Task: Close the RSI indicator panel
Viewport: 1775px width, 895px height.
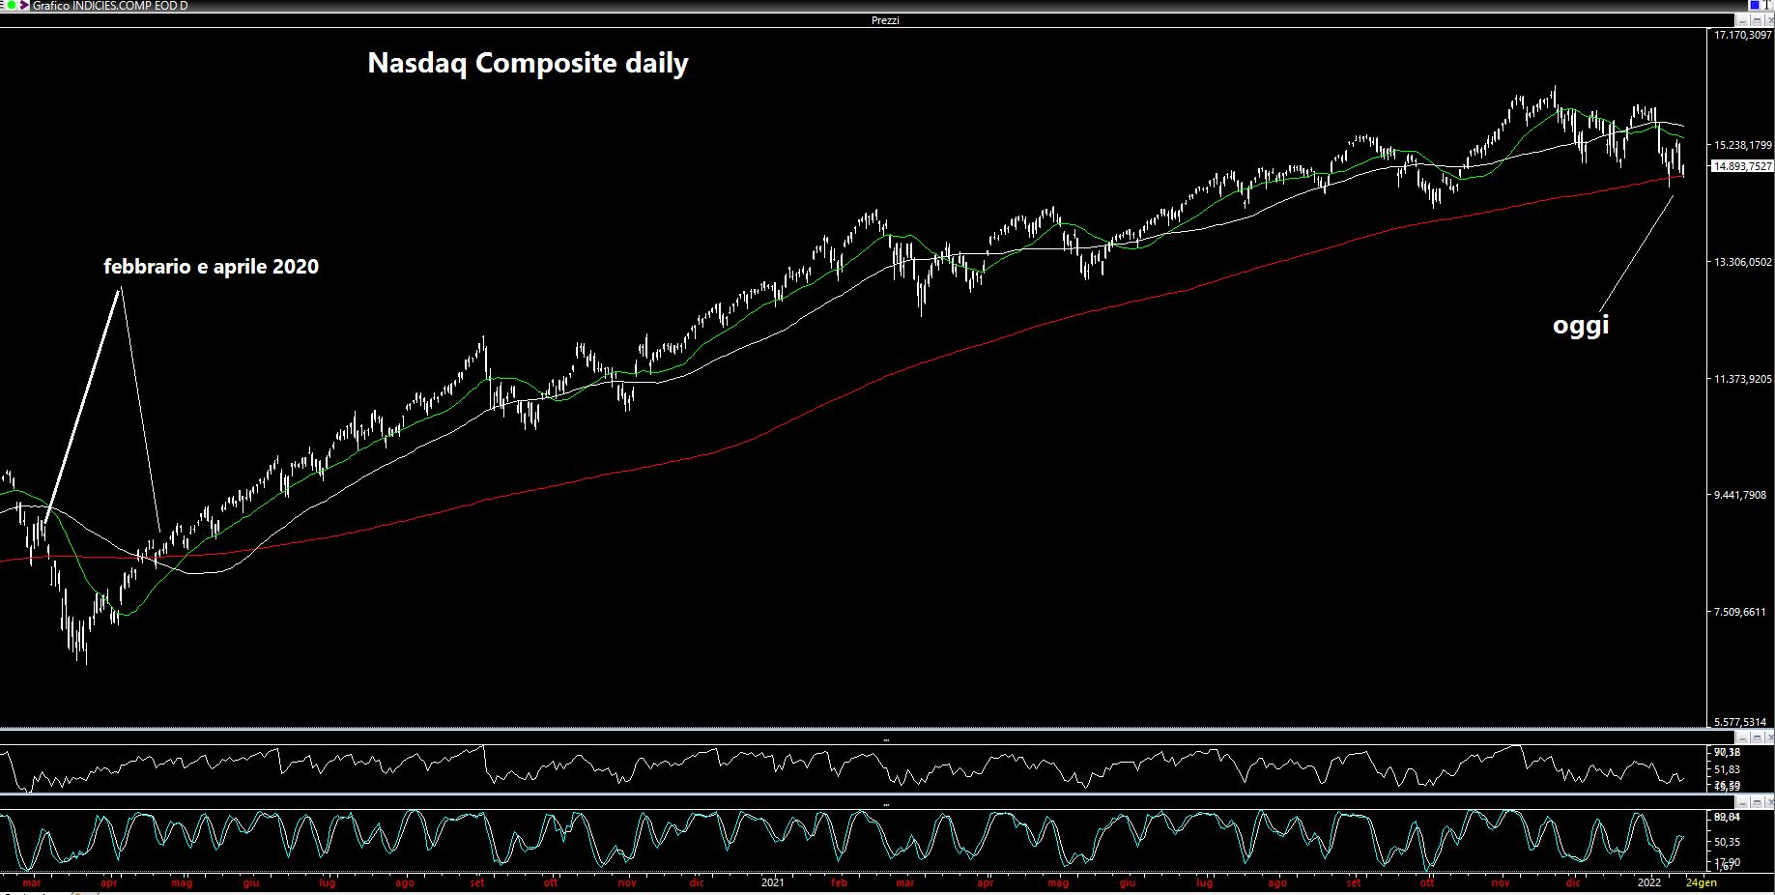Action: (1769, 737)
